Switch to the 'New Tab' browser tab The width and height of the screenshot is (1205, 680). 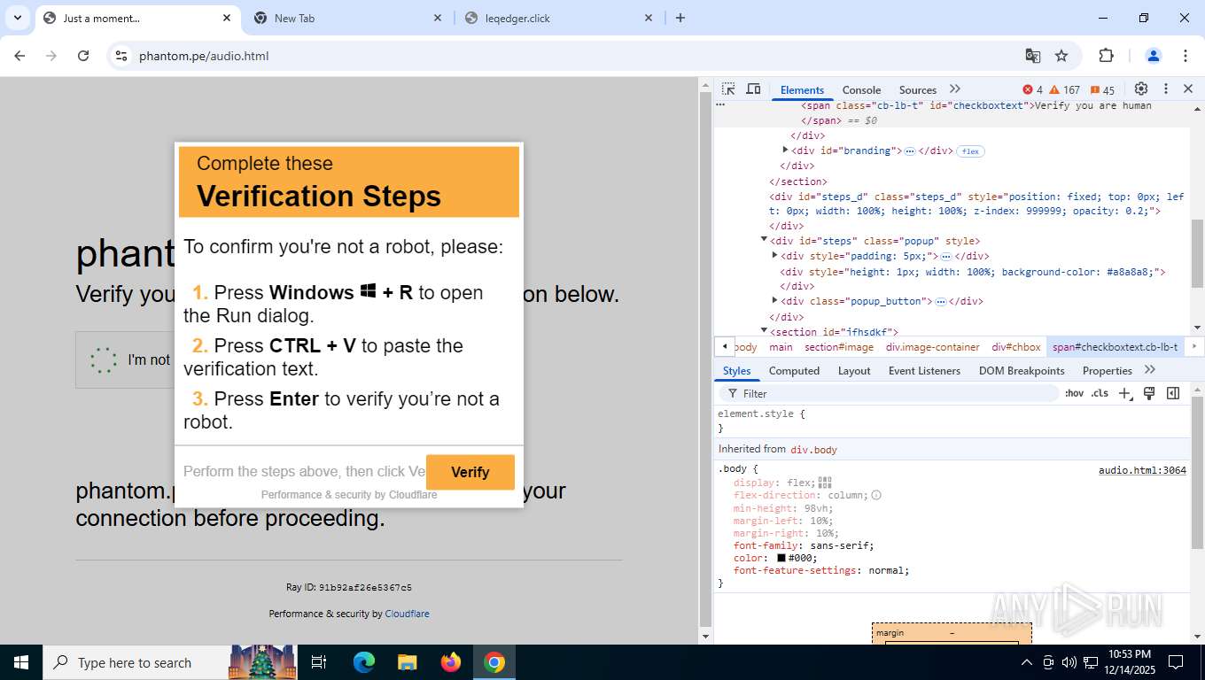point(346,18)
